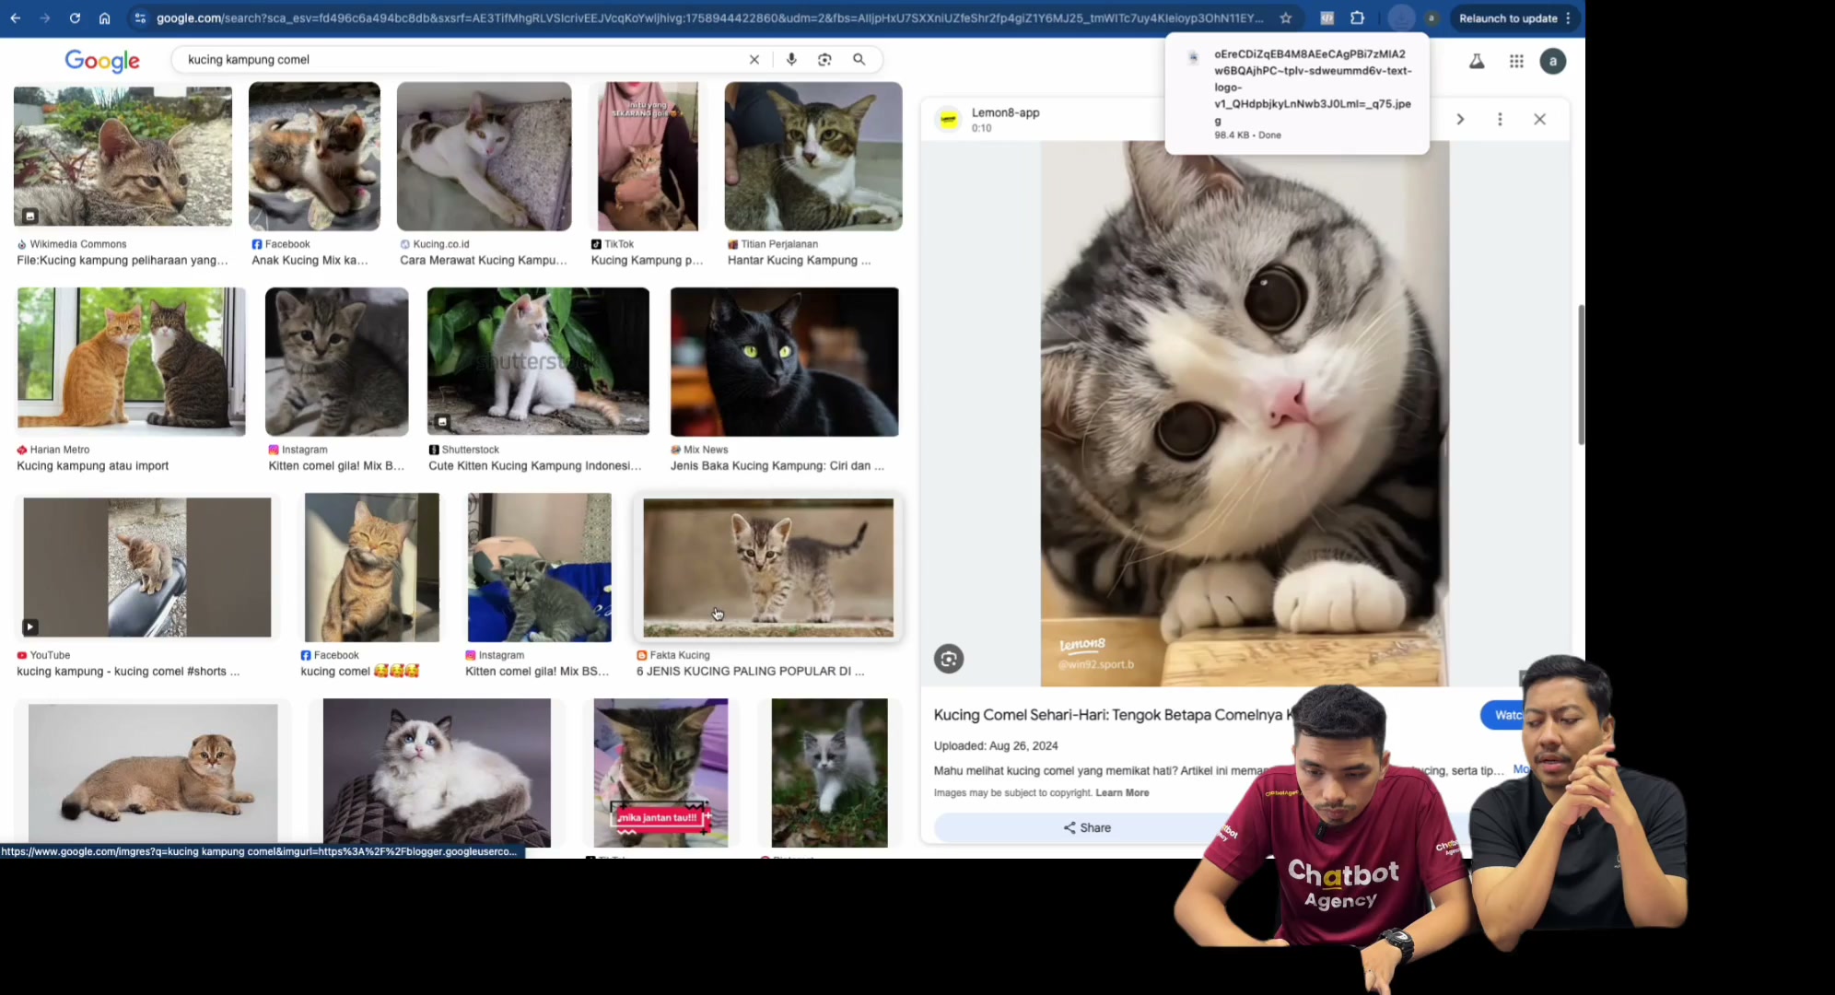The height and width of the screenshot is (995, 1835).
Task: Start voice search with microphone icon
Action: (x=791, y=59)
